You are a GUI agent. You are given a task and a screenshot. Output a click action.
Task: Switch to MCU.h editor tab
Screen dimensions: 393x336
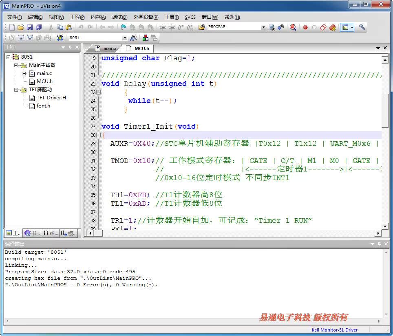point(139,48)
